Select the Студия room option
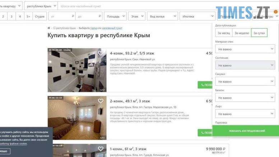Screen dimensions: 279x157 [x=39, y=16]
